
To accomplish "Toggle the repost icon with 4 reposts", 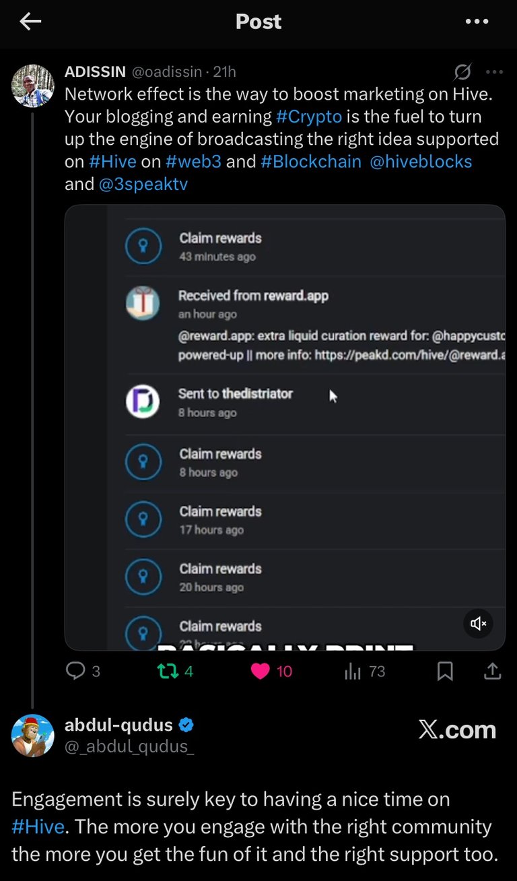I will [164, 671].
